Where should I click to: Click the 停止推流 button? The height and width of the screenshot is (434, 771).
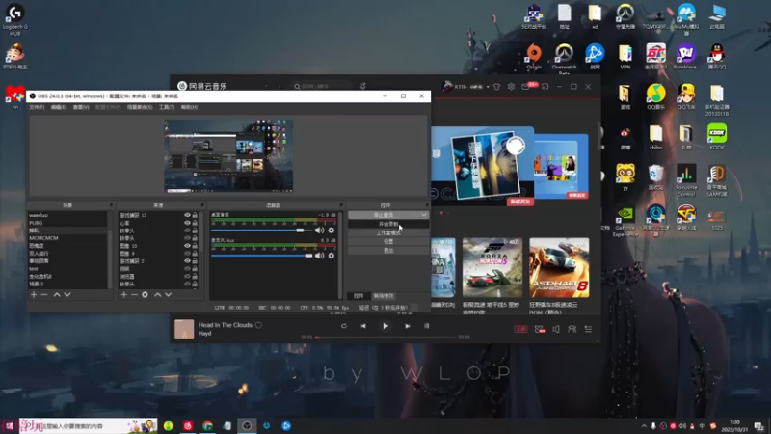click(384, 215)
